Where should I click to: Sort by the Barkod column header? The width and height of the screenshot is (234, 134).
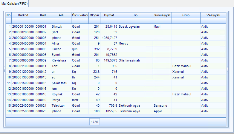point(23,15)
